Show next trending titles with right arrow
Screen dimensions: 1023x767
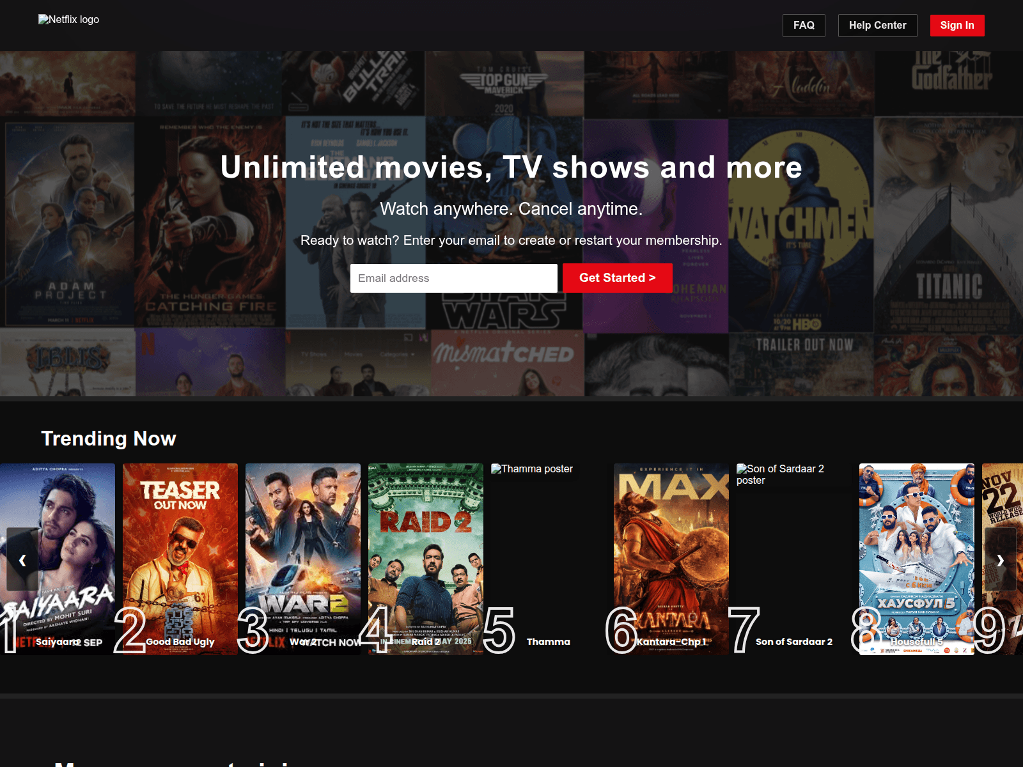point(1001,559)
